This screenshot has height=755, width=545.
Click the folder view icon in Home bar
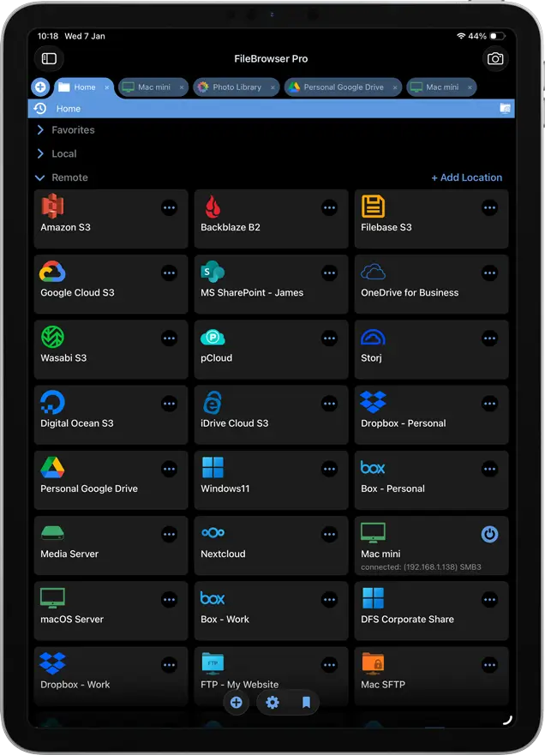coord(505,108)
